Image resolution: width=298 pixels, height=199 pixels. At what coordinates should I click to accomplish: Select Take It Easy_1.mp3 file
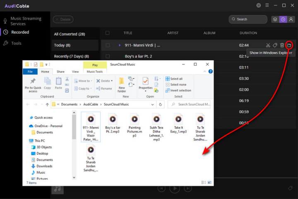click(x=178, y=123)
